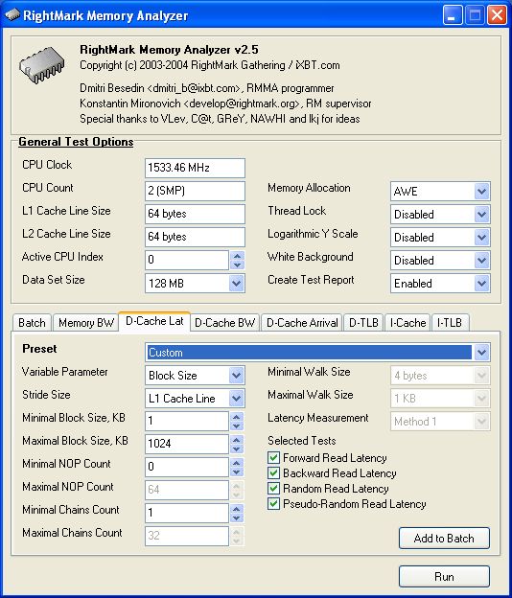Increase Active CPU Index with up arrow
Screen dimensions: 512x598
(238, 256)
